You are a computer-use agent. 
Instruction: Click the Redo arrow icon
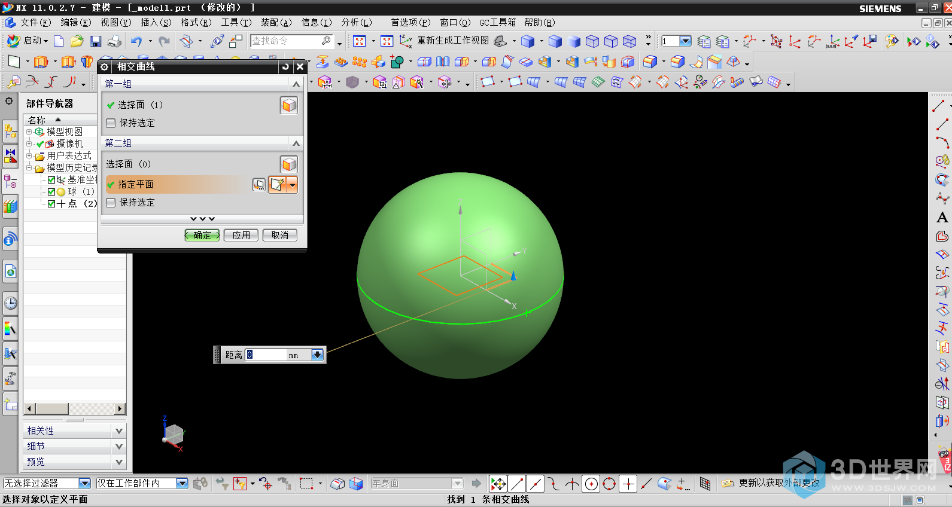[x=164, y=41]
